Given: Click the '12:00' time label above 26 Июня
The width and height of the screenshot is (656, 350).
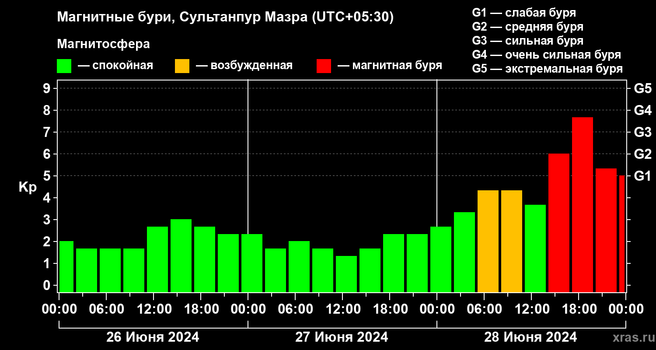Looking at the screenshot, I should 154,309.
